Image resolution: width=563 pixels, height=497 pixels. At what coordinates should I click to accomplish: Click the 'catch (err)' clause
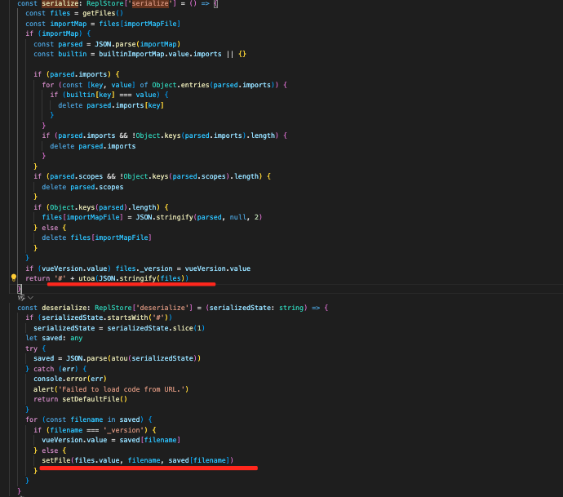pyautogui.click(x=55, y=369)
